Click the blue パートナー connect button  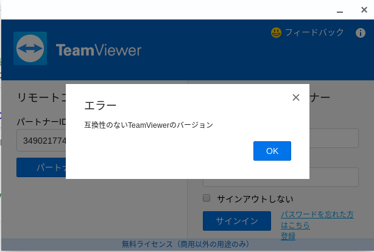tap(41, 167)
